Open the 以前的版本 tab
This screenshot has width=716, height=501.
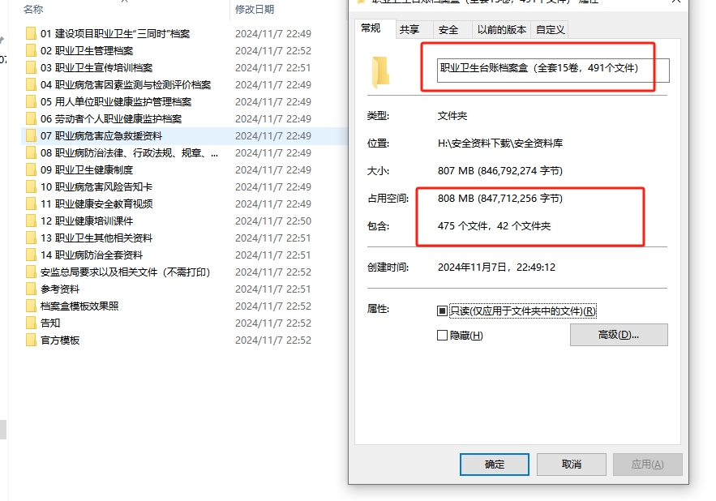pos(501,30)
